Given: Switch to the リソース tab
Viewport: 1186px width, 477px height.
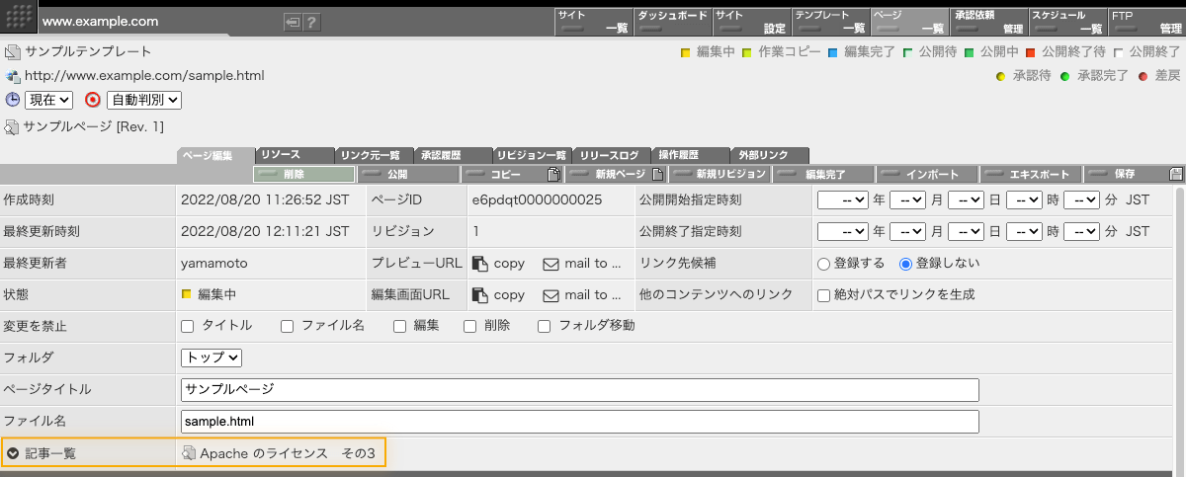Looking at the screenshot, I should tap(294, 155).
